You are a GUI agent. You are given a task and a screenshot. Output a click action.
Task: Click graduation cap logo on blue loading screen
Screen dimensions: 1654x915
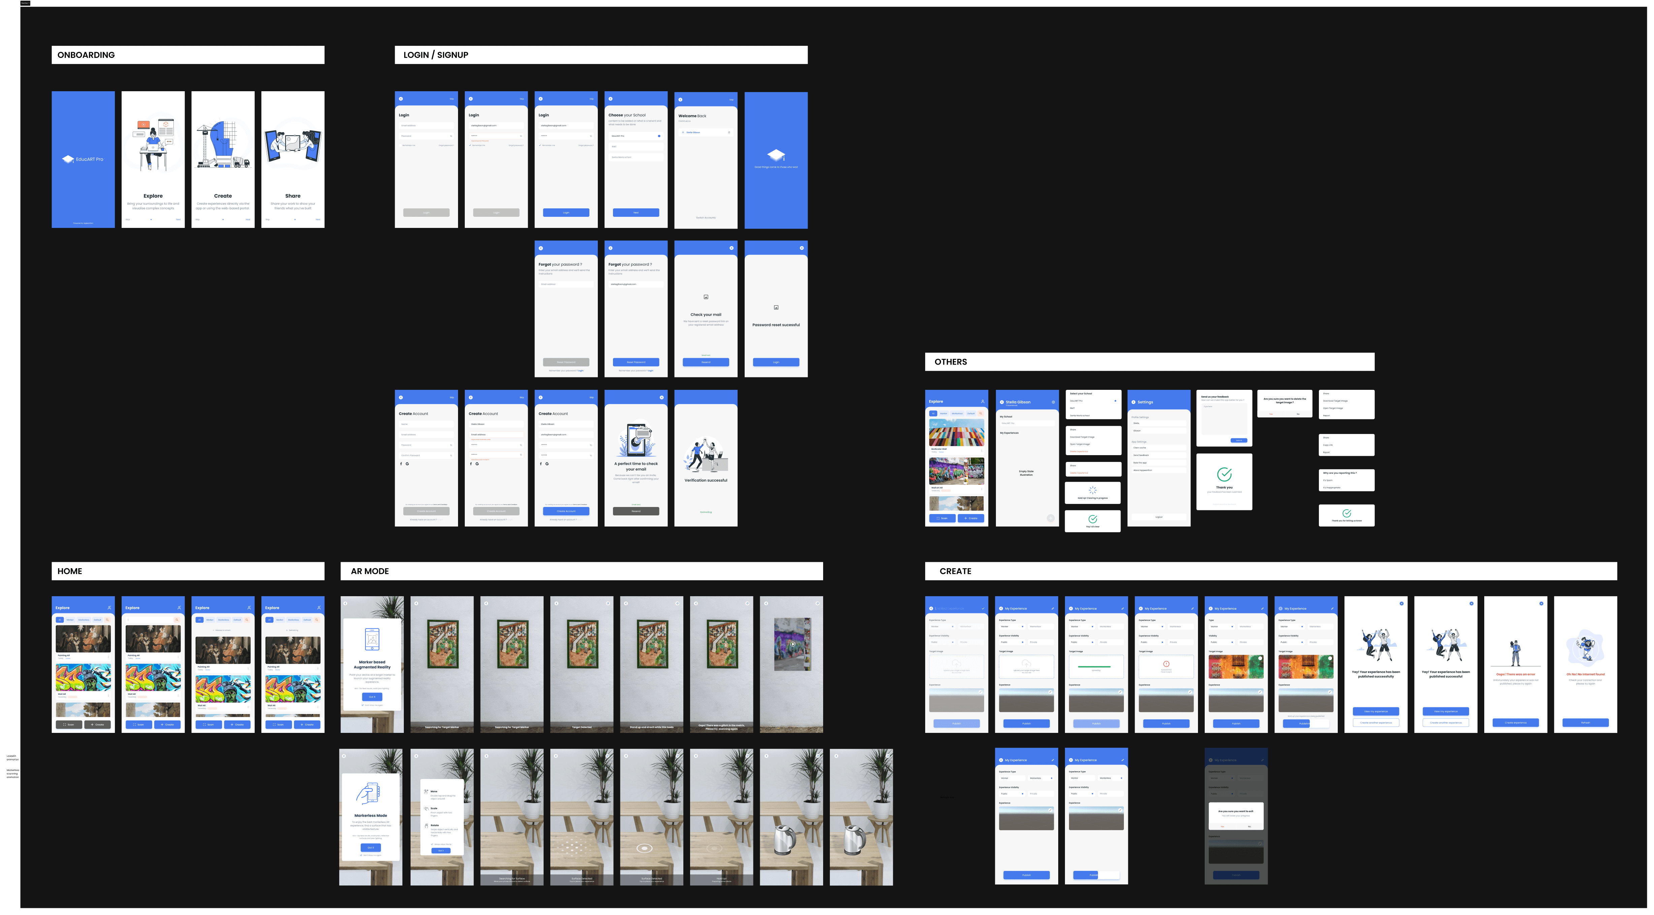point(776,155)
